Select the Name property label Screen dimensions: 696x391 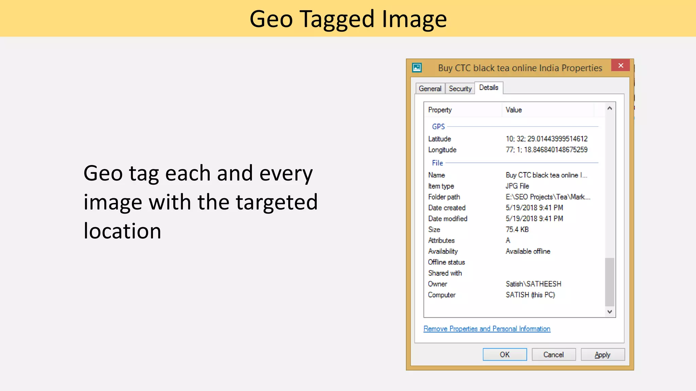pos(436,175)
